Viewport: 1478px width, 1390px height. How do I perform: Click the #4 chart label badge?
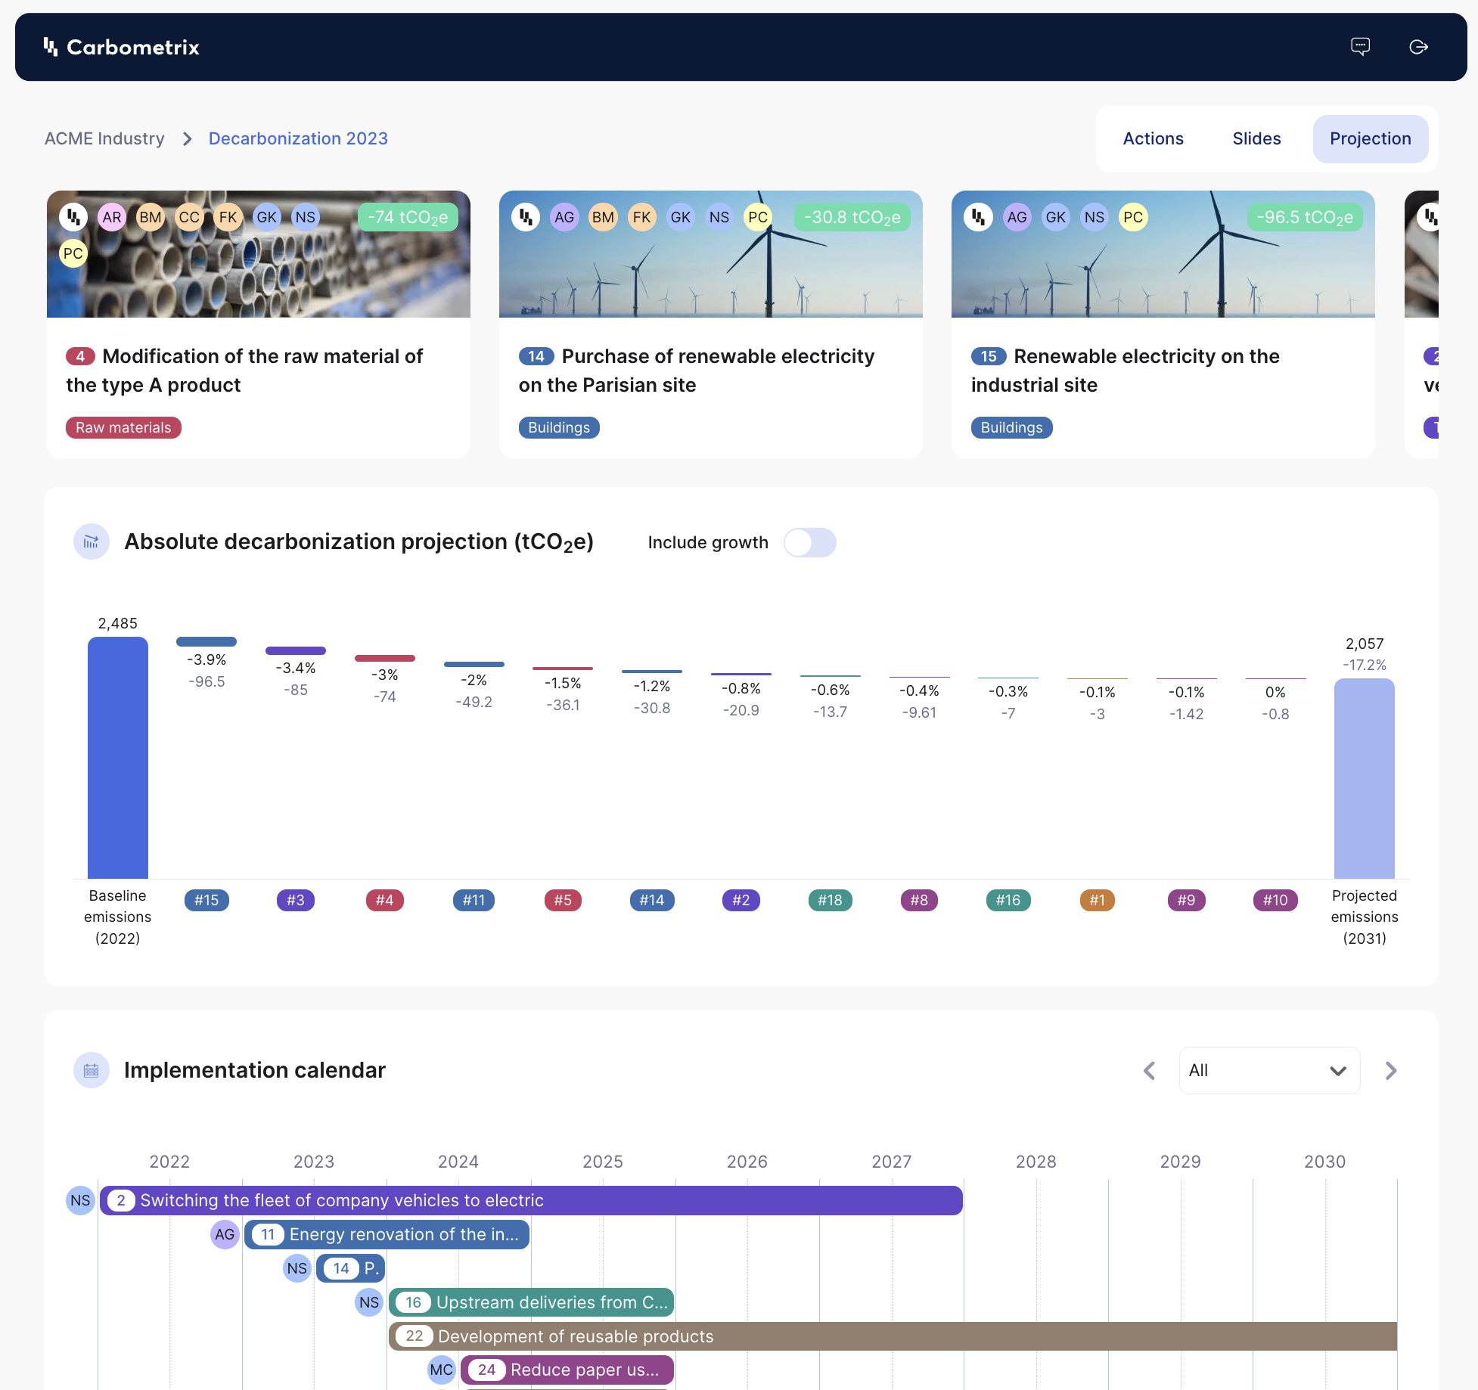[385, 900]
